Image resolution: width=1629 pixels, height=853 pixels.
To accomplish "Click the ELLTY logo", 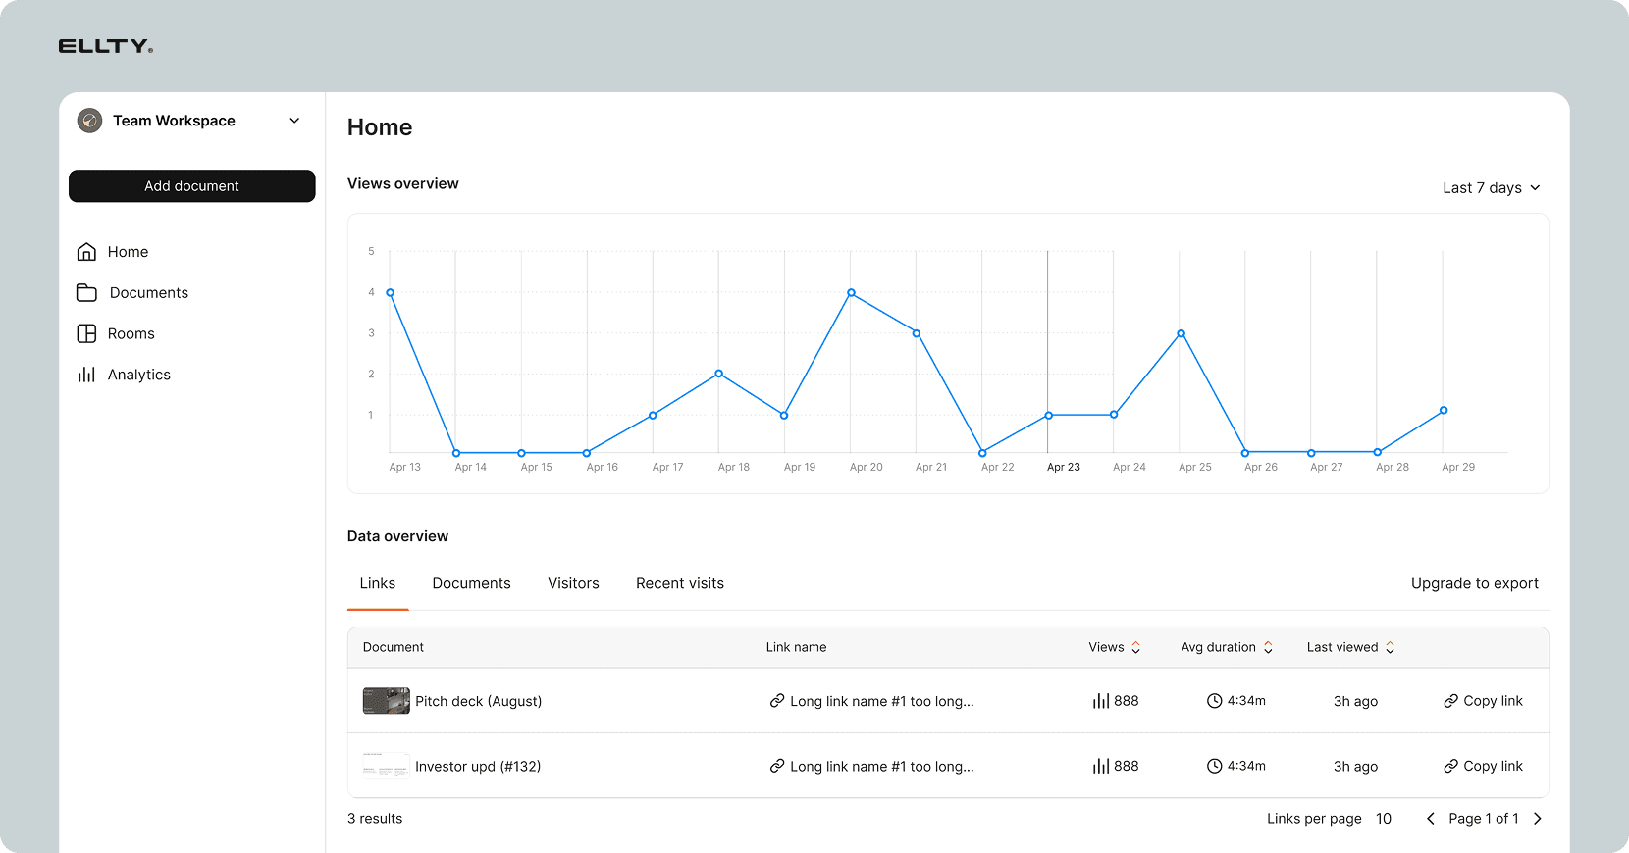I will [106, 46].
